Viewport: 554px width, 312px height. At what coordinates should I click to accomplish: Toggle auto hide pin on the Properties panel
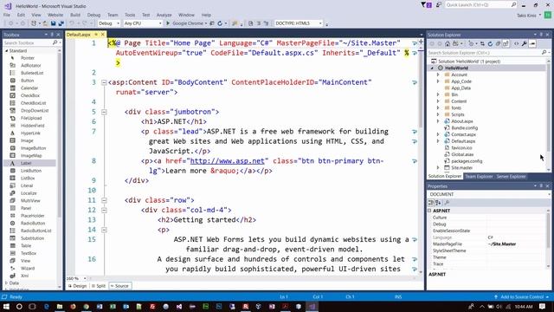[541, 186]
